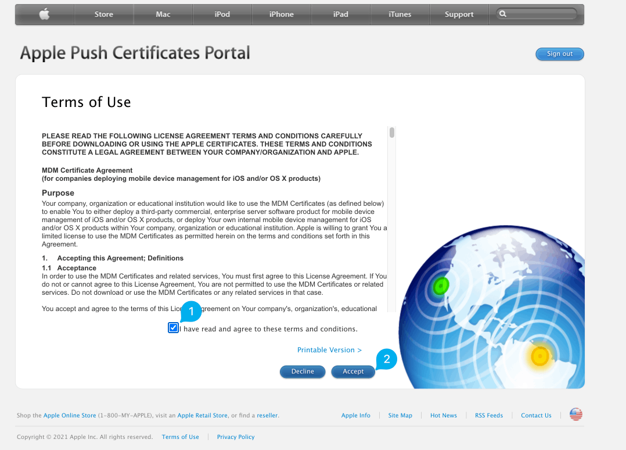Open the Privacy Policy footer link
Viewport: 626px width, 450px height.
236,437
